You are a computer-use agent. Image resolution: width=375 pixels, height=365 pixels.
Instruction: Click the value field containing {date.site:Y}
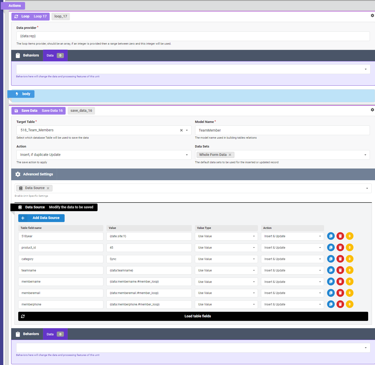tap(149, 236)
